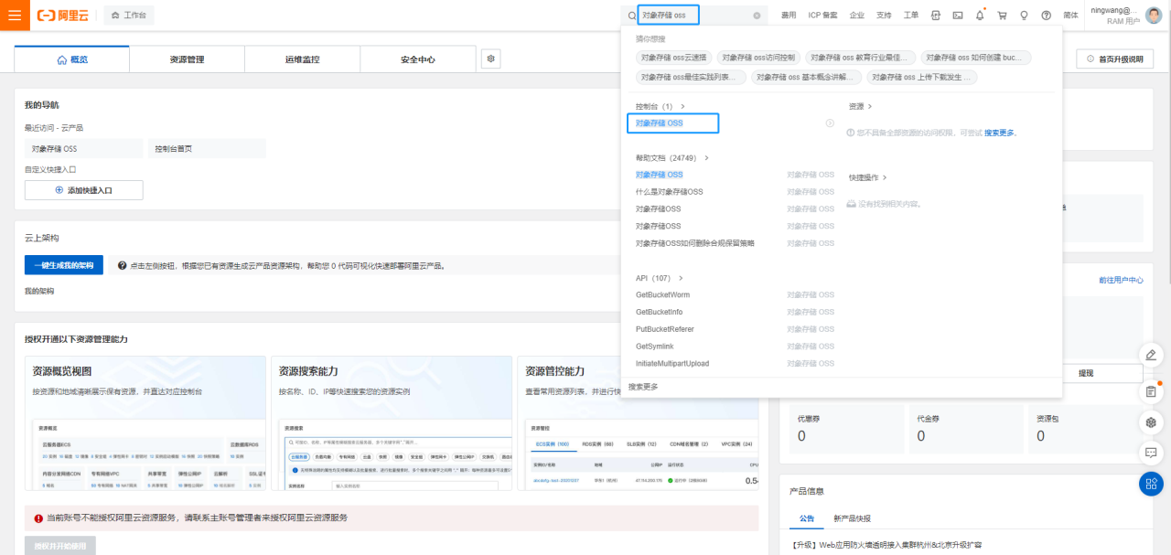This screenshot has width=1171, height=555.
Task: Select the 新产品快报 tab
Action: pyautogui.click(x=852, y=518)
